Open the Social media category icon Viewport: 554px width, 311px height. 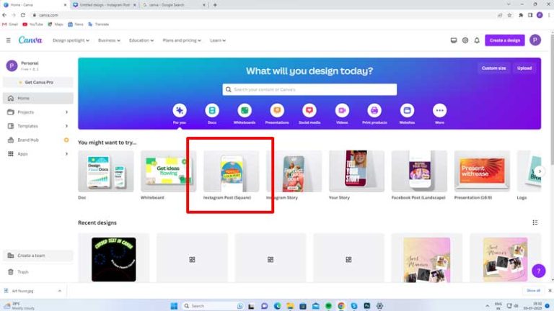[309, 110]
